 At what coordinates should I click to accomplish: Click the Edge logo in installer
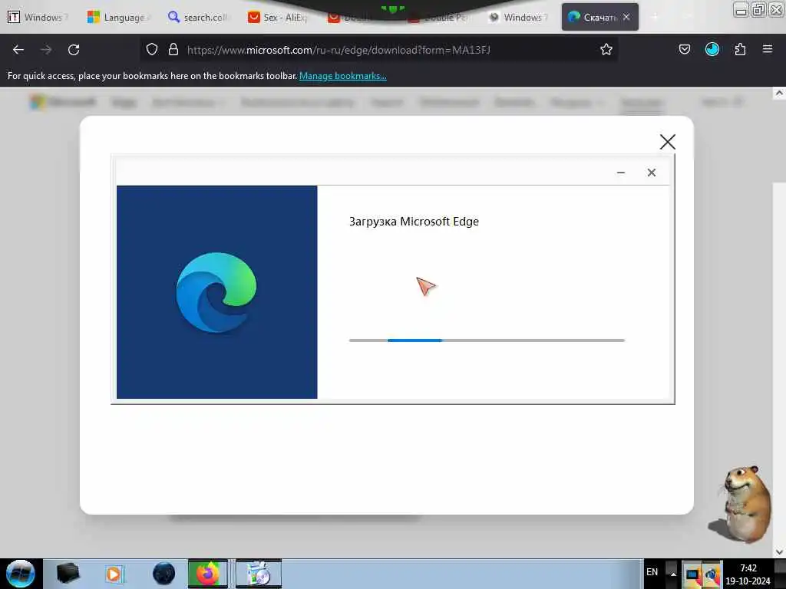tap(216, 292)
